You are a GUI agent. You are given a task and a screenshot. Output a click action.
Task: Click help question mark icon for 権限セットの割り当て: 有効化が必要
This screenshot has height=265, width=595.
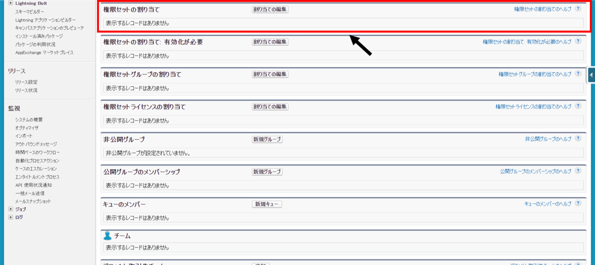(x=578, y=42)
